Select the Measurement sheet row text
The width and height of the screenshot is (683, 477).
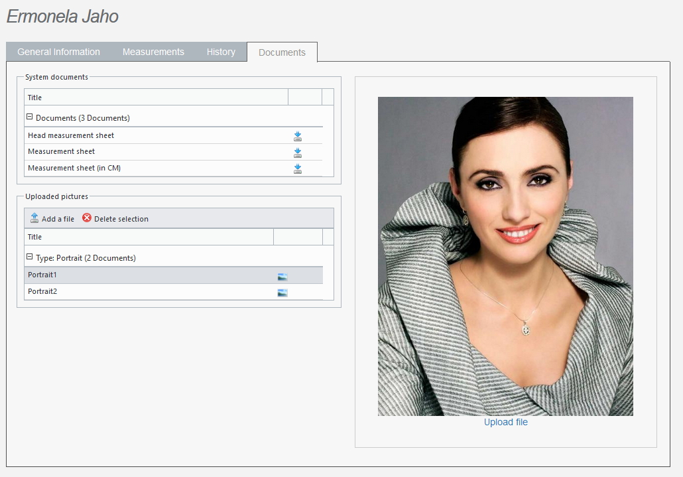pyautogui.click(x=62, y=152)
